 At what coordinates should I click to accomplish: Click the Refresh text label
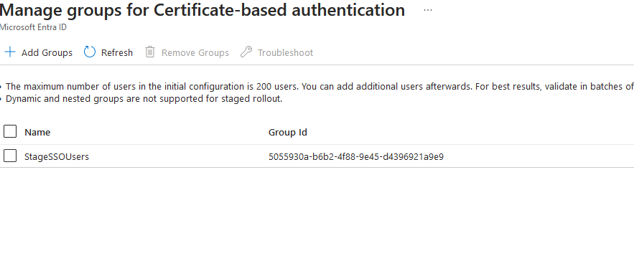117,53
